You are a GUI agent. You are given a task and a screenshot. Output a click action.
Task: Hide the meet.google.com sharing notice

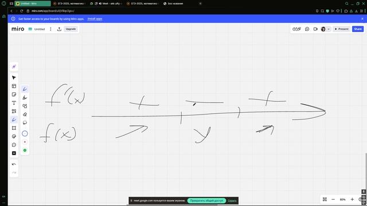[x=232, y=201]
